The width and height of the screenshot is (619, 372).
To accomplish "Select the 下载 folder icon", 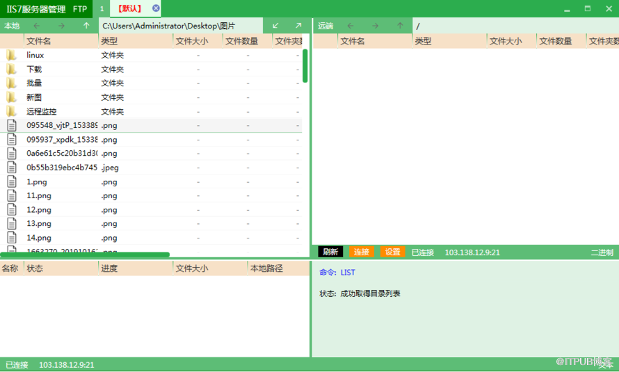I will point(11,69).
